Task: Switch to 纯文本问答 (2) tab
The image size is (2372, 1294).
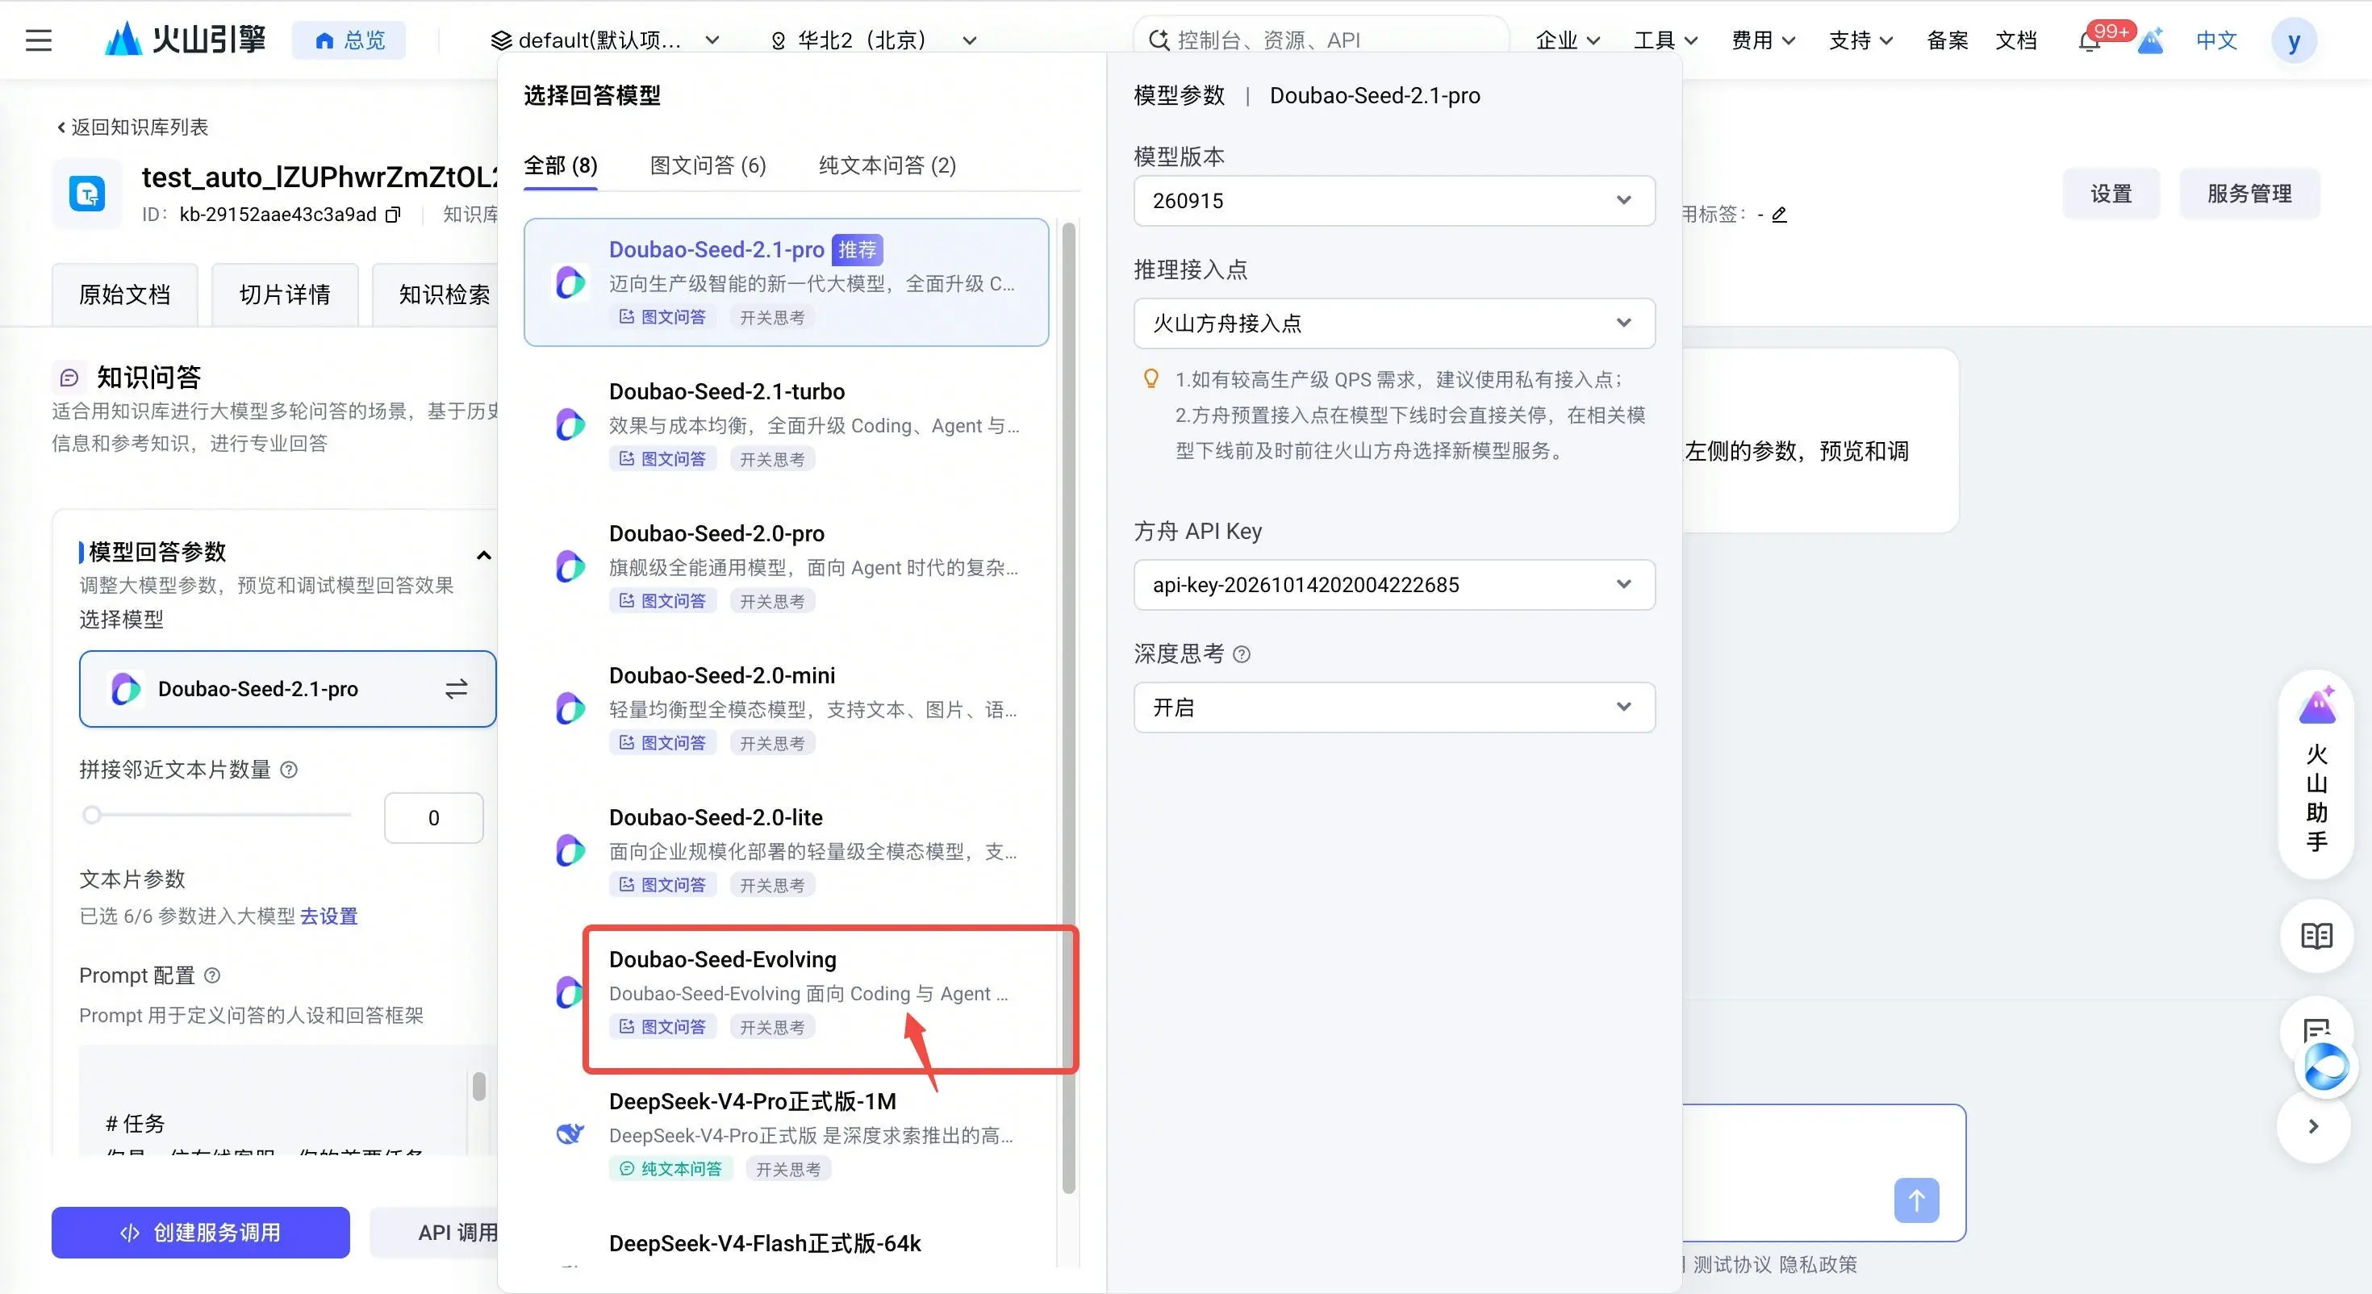Action: [887, 165]
